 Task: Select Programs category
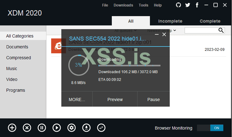click(x=15, y=90)
